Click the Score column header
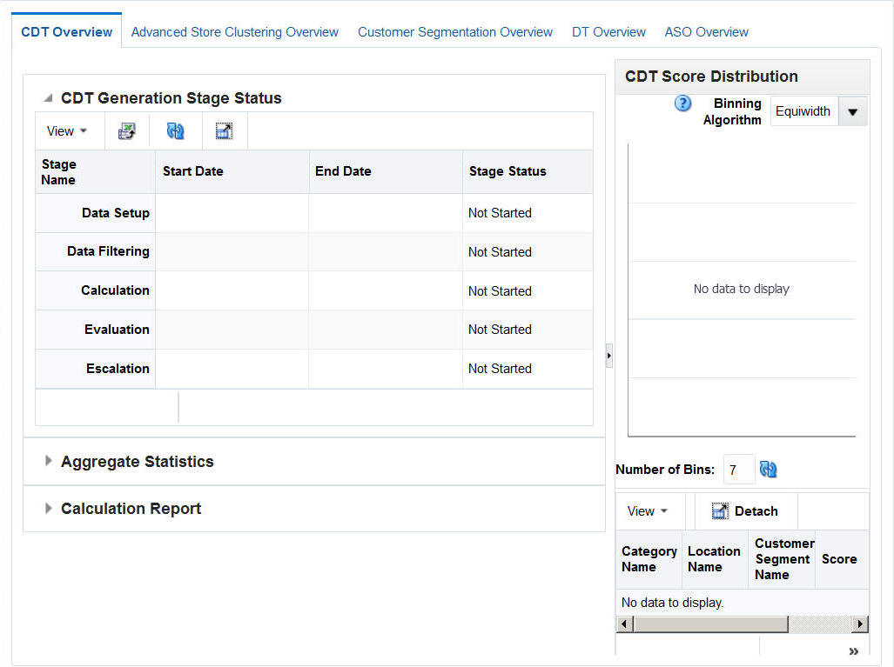This screenshot has height=667, width=894. click(x=842, y=559)
